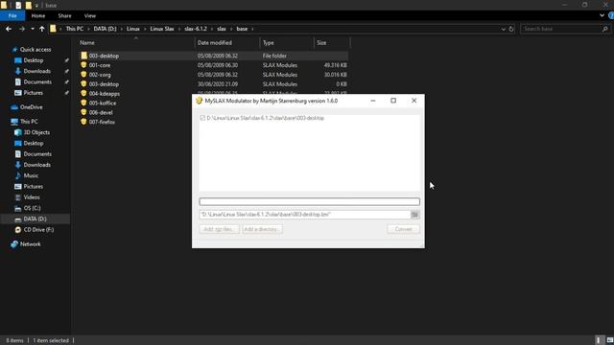
Task: Click the Back navigation arrow
Action: (x=9, y=29)
